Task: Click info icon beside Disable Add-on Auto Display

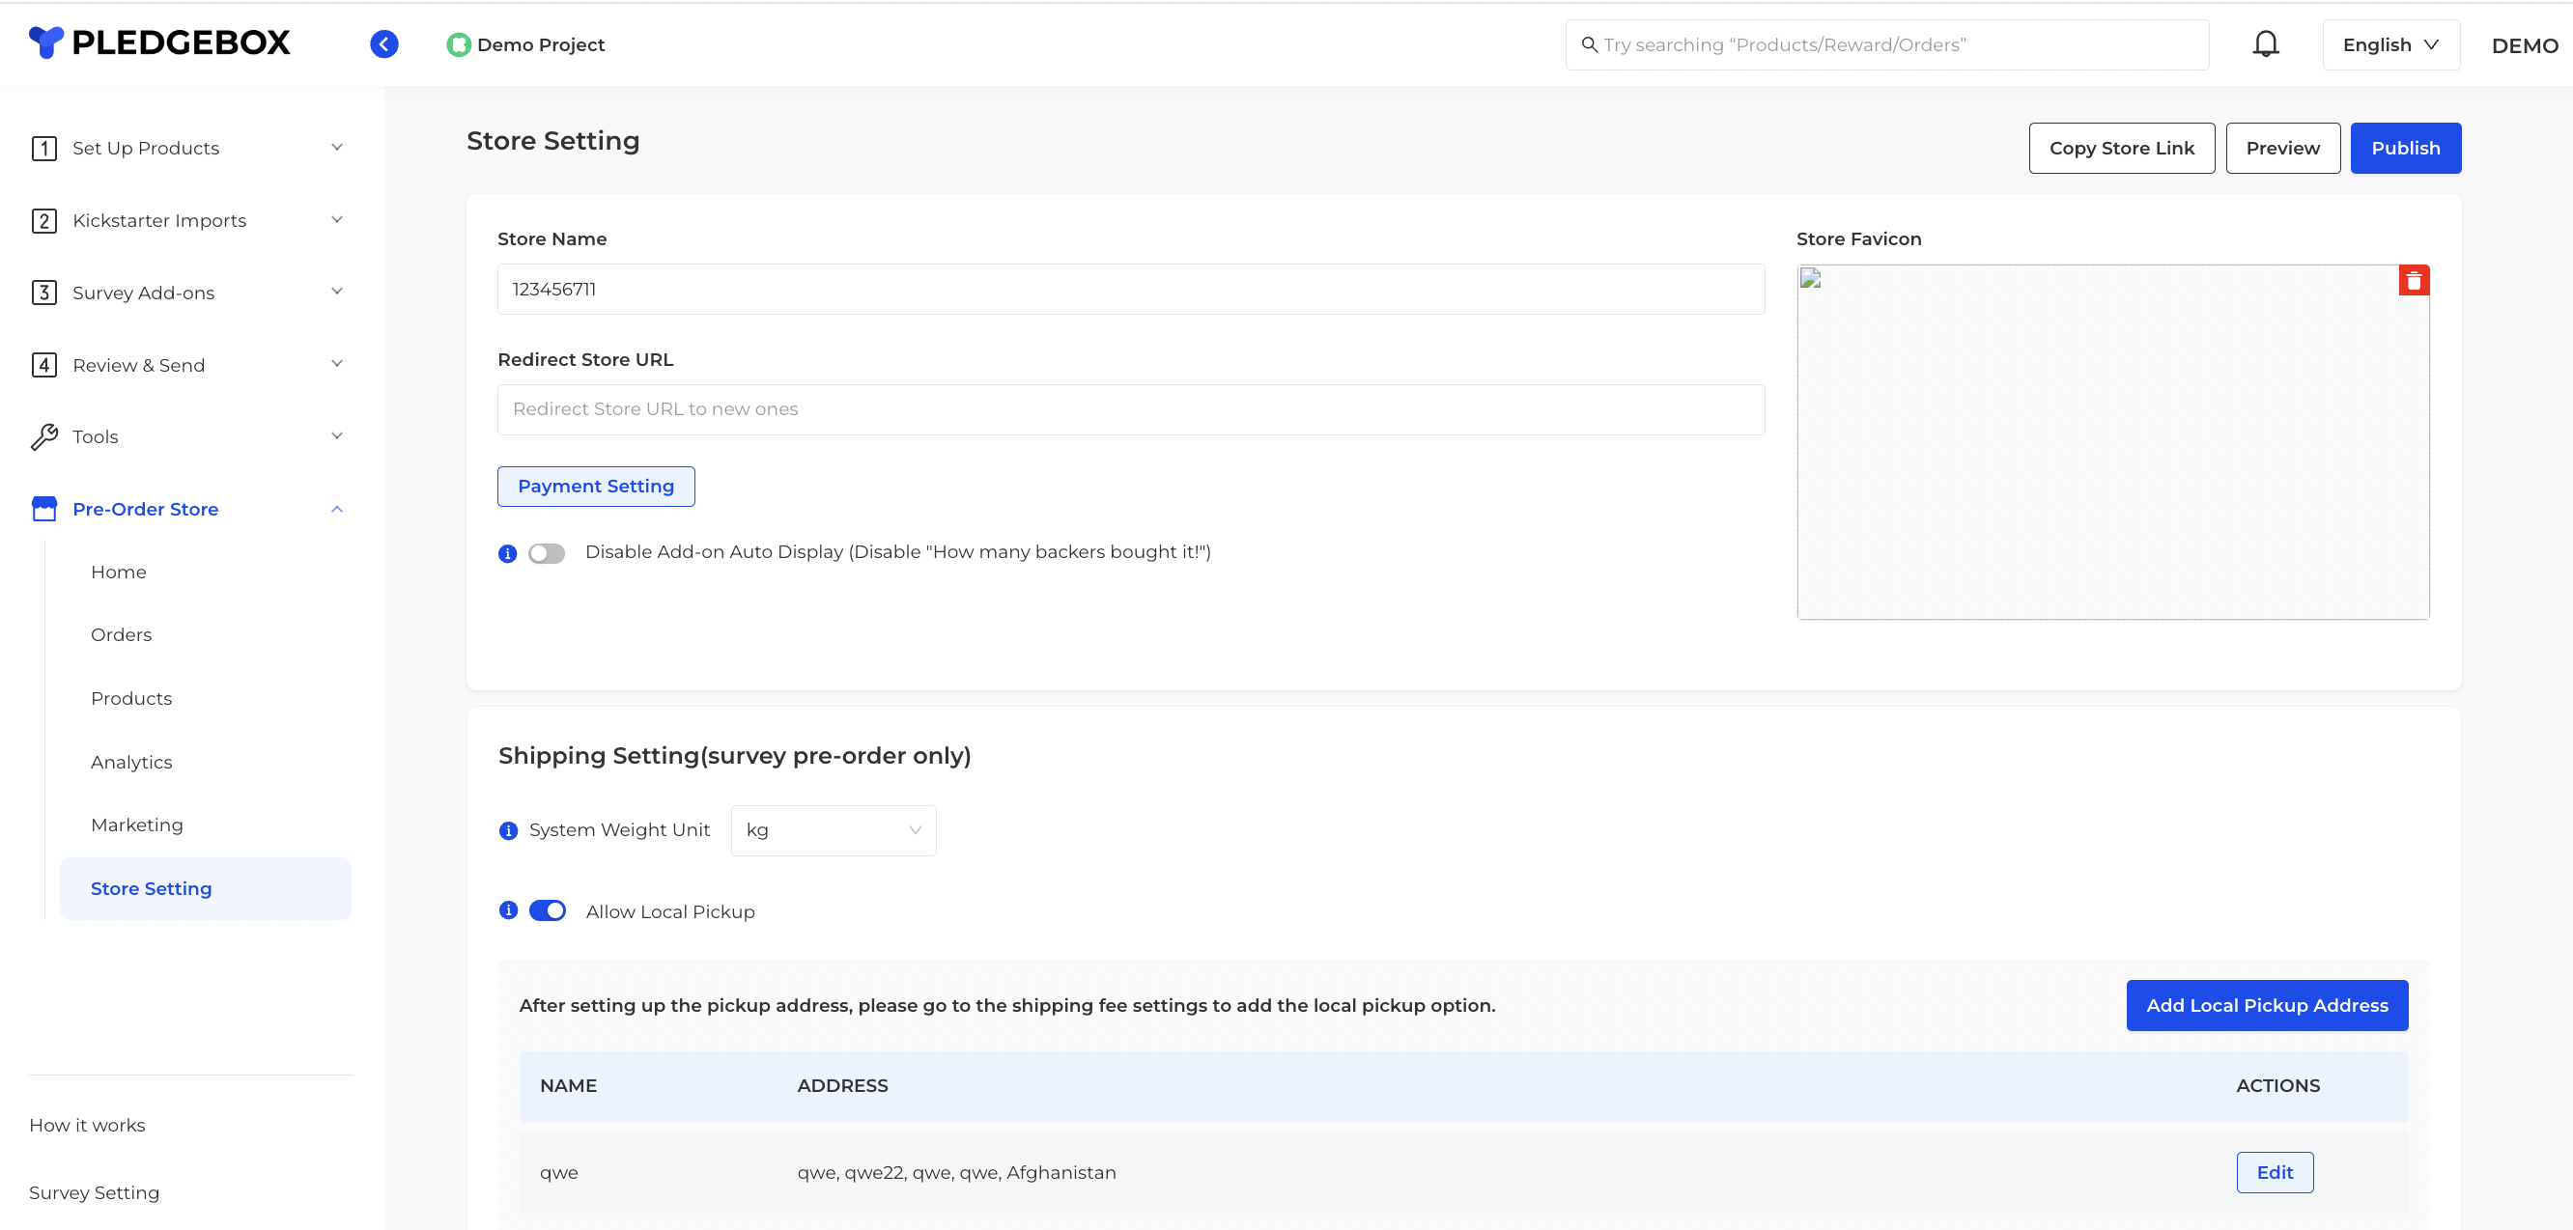Action: coord(507,553)
